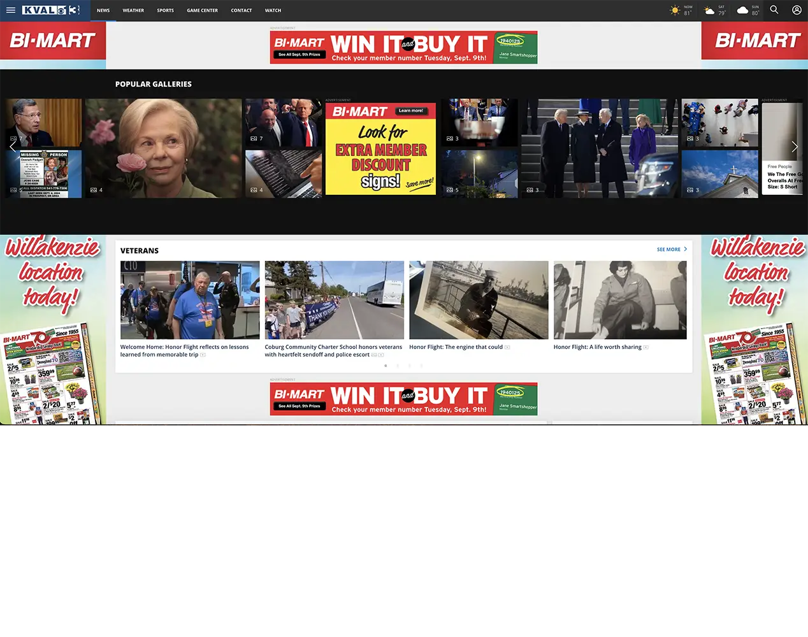Click the current 81° temperature reading
The image size is (808, 637).
(x=688, y=13)
